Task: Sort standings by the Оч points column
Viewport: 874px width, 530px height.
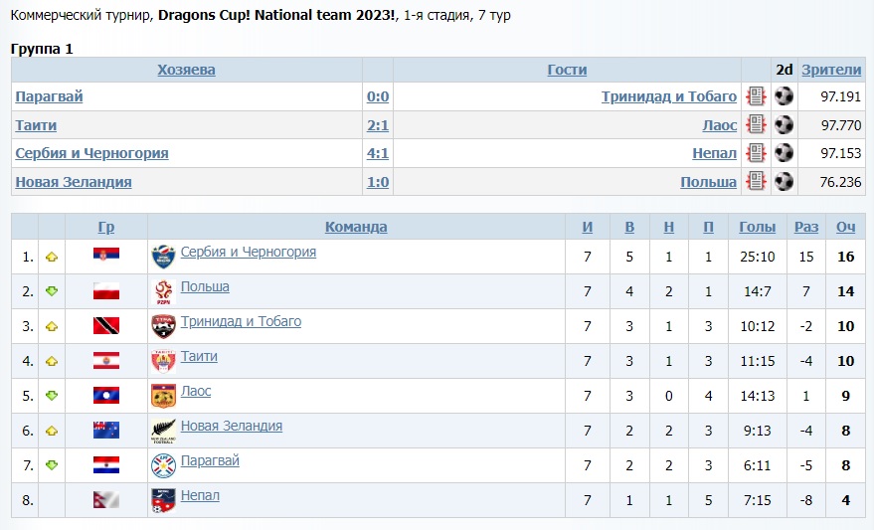Action: tap(845, 227)
